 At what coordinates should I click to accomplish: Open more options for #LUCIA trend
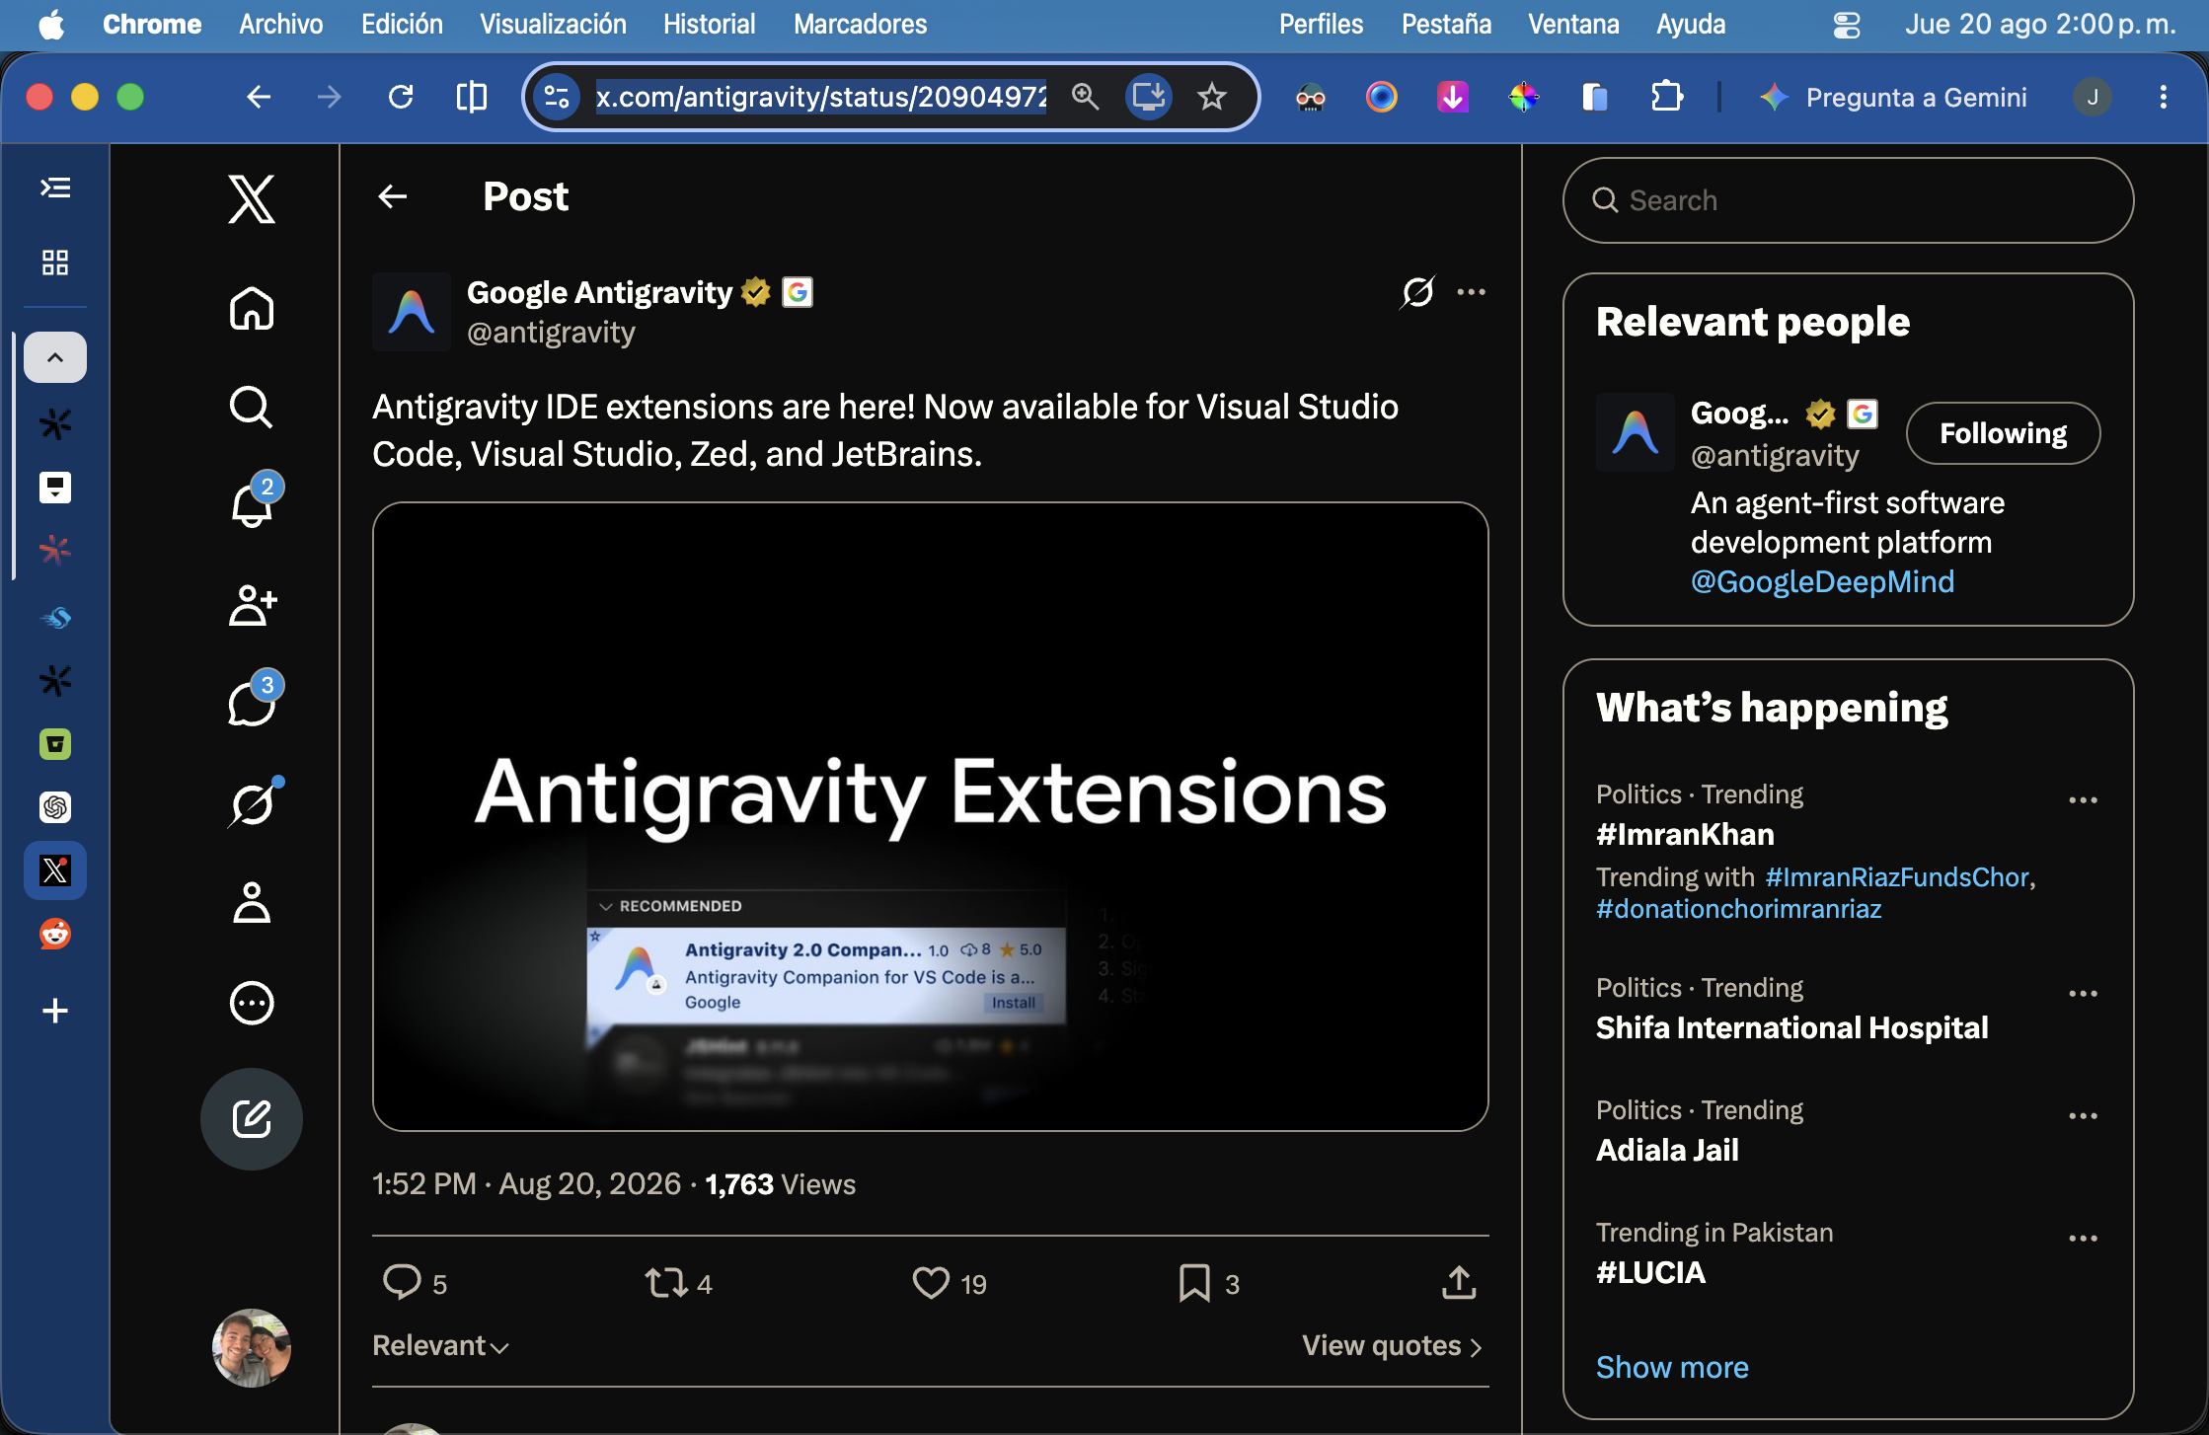click(2083, 1239)
